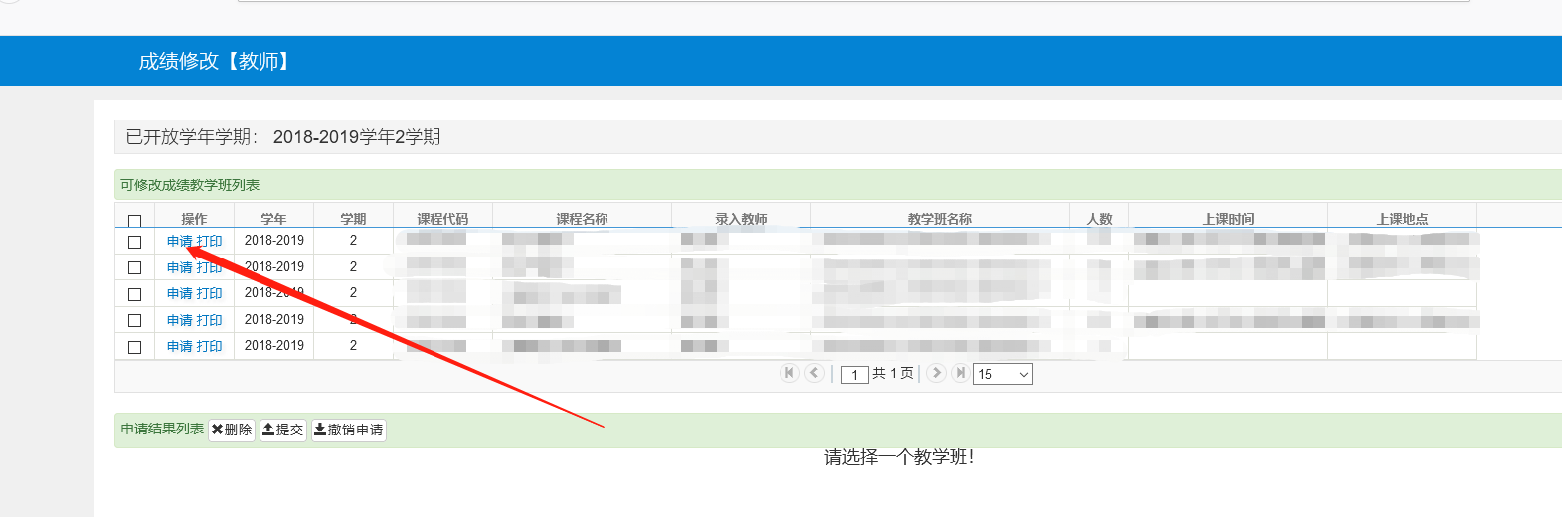
Task: Click the 提交 submit button
Action: [x=283, y=430]
